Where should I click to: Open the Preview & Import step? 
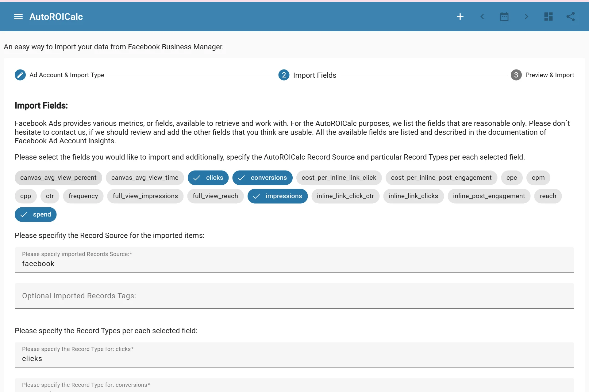click(542, 75)
